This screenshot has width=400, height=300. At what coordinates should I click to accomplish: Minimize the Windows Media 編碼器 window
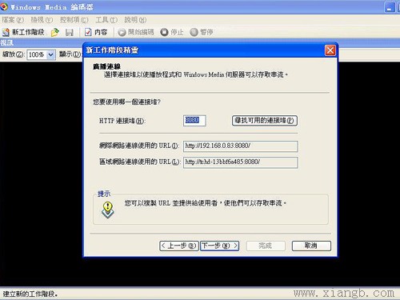[x=390, y=7]
